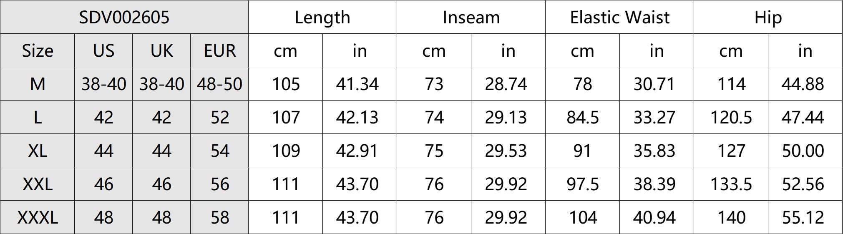Select the 55.12 hip inches cell
Image resolution: width=843 pixels, height=234 pixels.
(805, 217)
